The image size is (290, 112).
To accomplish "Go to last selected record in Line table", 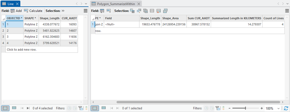I will [28, 108].
